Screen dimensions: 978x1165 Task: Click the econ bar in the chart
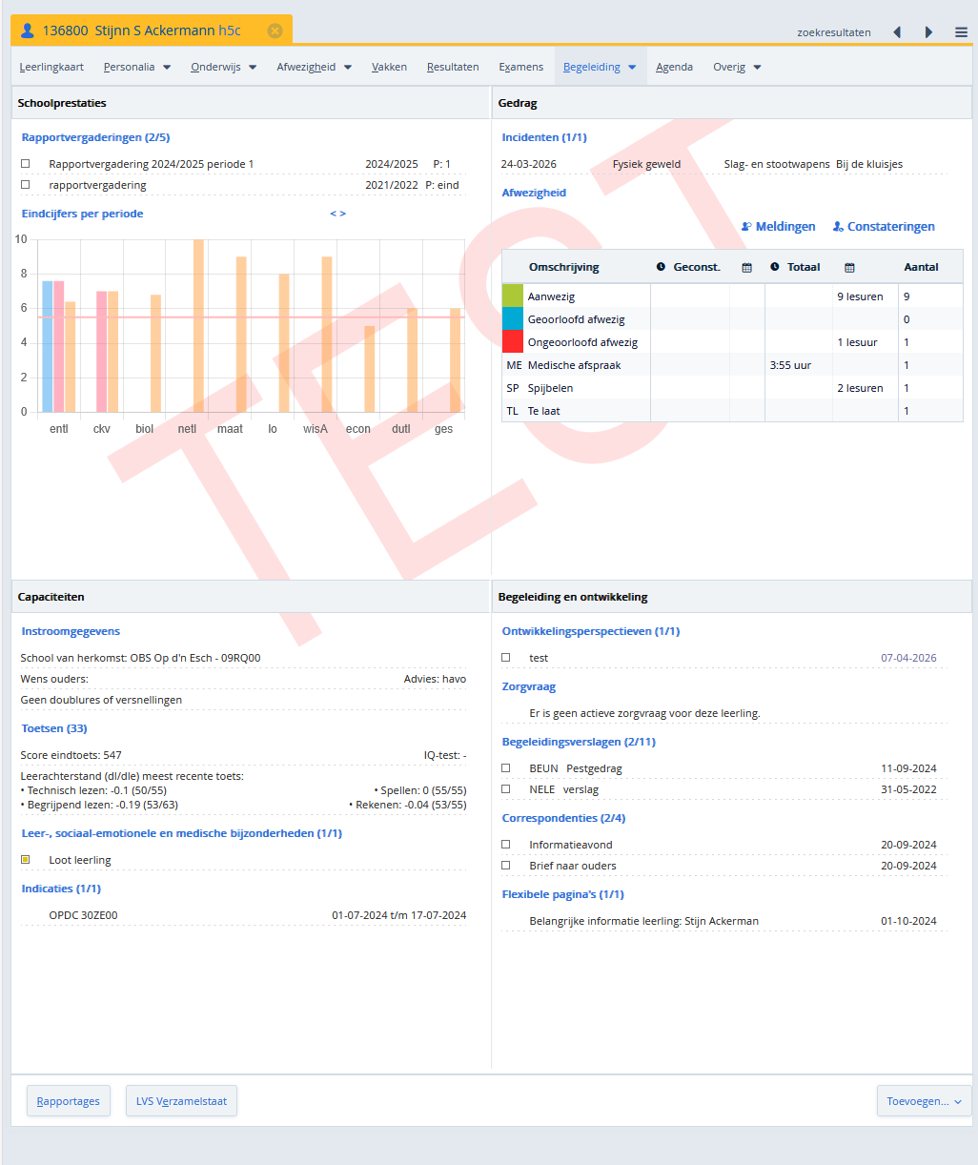[370, 370]
